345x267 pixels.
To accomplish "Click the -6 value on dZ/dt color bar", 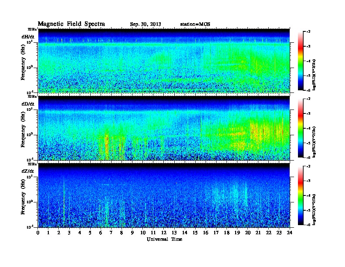I will click(309, 225).
